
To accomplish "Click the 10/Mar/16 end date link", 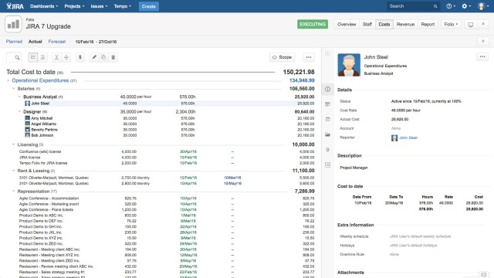I will tap(232, 178).
